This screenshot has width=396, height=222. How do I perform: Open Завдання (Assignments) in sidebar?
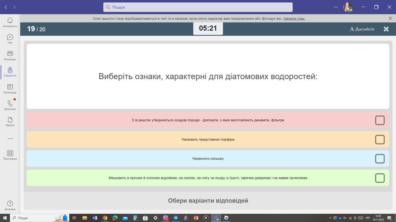(x=10, y=72)
